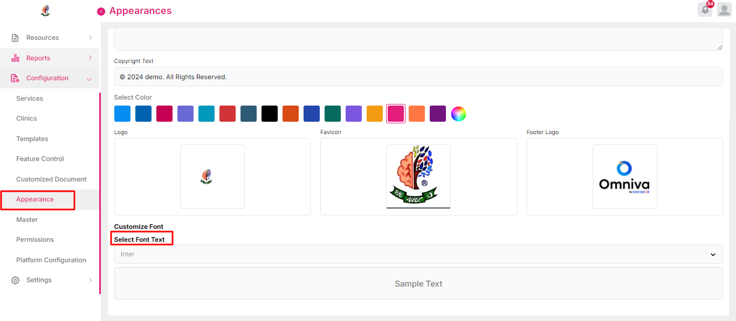Expand the Resources menu chevron
Screen dimensions: 736x321
click(90, 38)
